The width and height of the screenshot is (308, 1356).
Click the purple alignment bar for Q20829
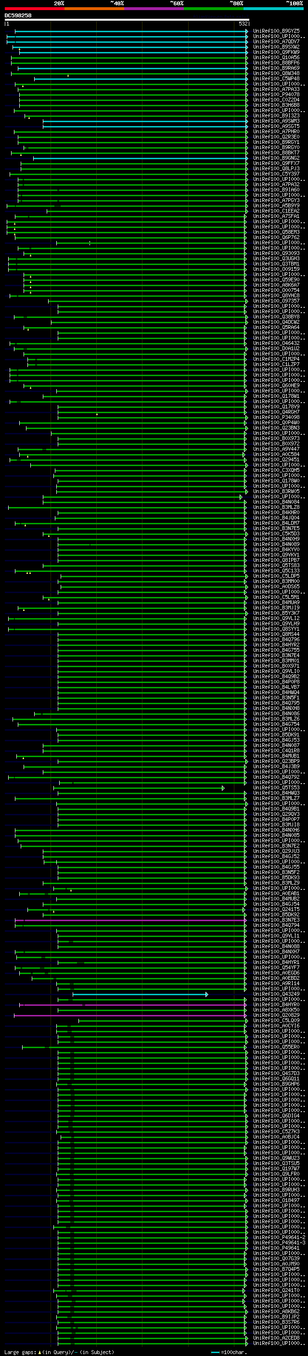point(130,1015)
